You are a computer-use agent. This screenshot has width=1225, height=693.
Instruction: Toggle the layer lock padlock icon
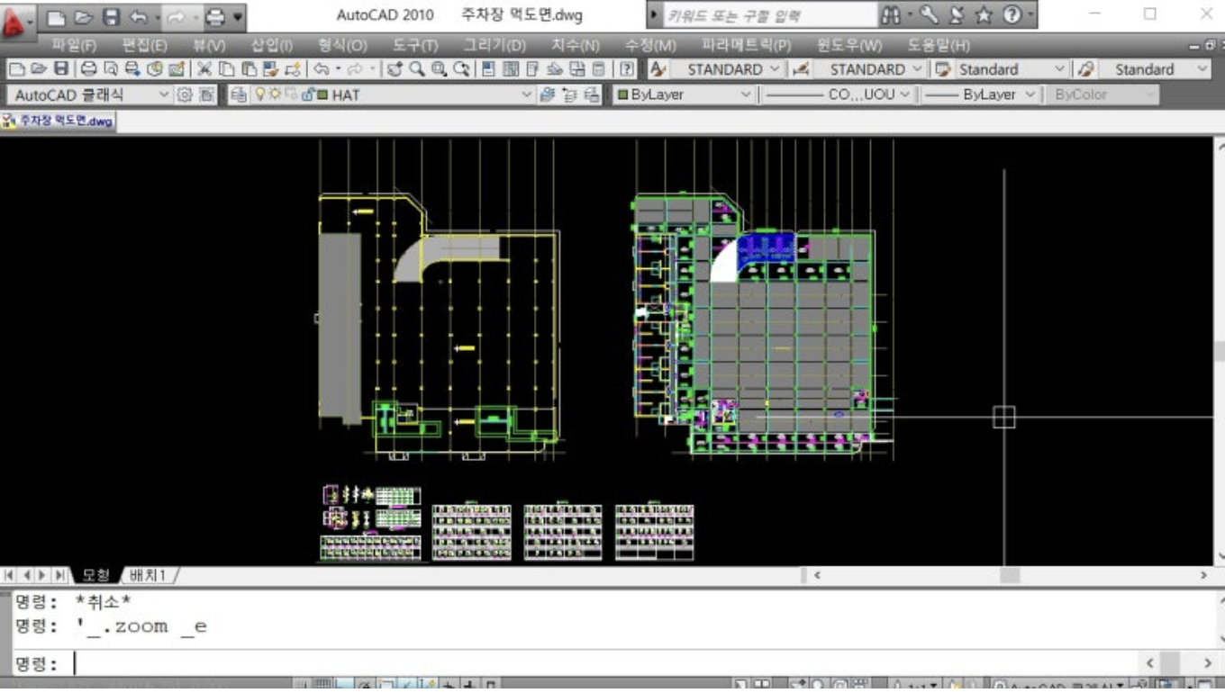click(x=306, y=94)
